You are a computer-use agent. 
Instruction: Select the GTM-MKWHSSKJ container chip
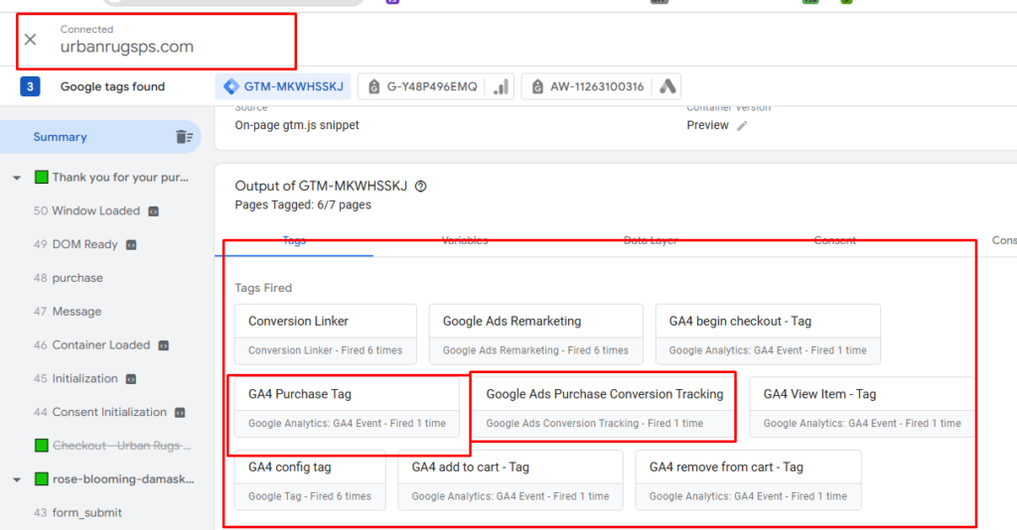point(283,86)
